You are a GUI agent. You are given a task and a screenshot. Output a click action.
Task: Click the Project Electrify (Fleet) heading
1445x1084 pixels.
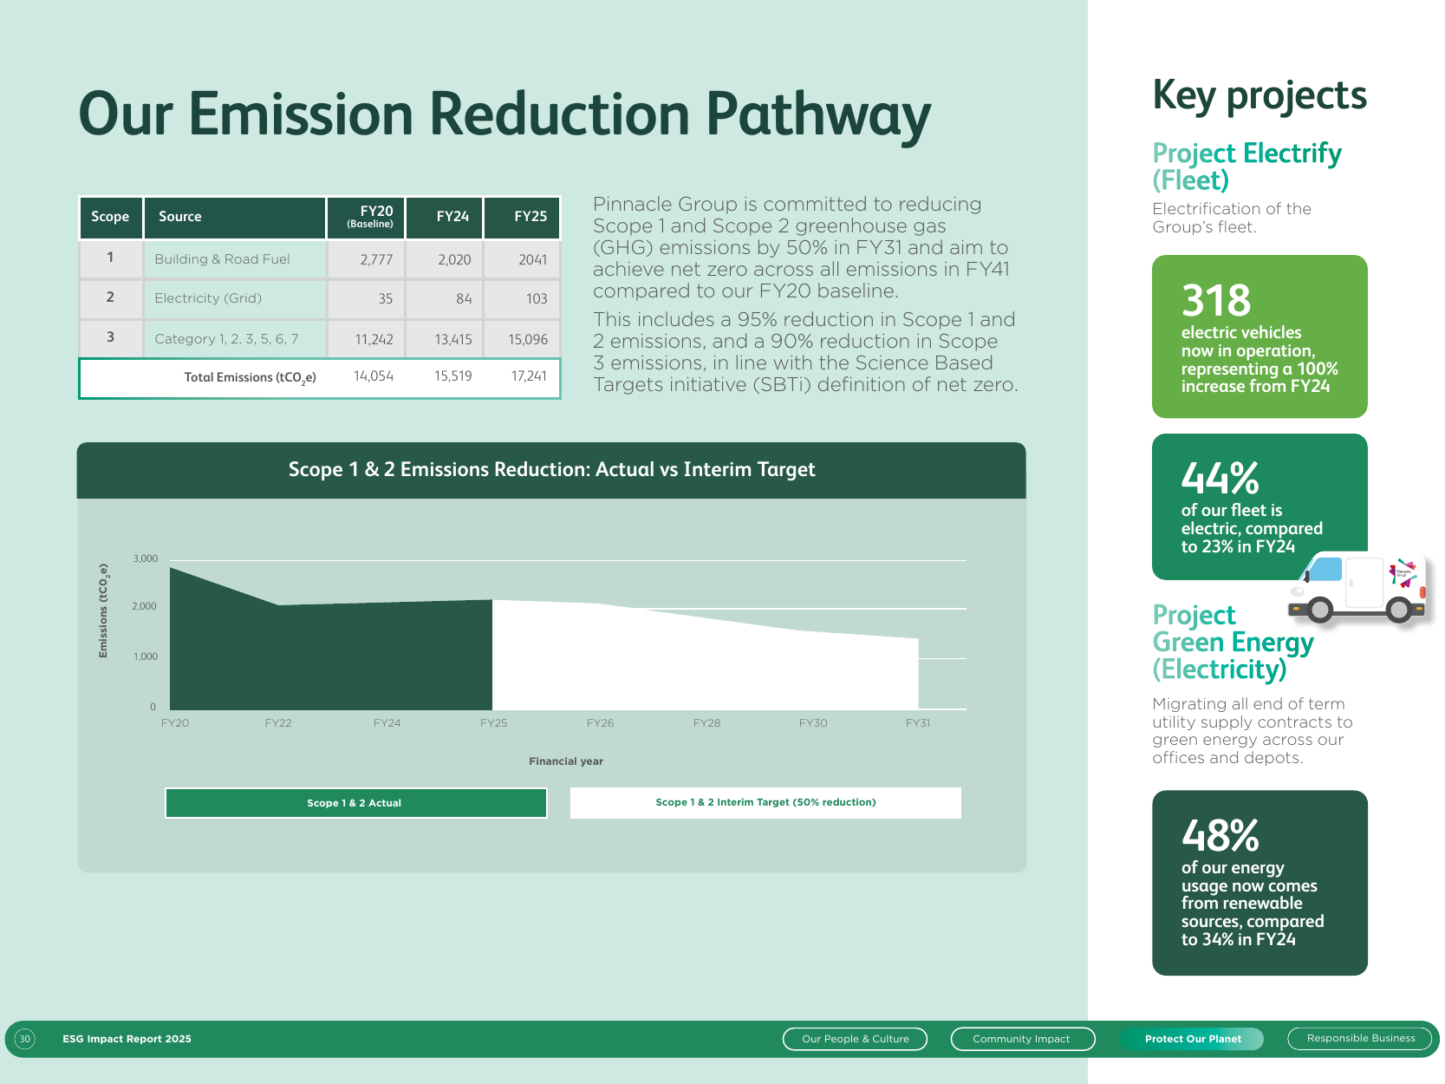(1246, 167)
